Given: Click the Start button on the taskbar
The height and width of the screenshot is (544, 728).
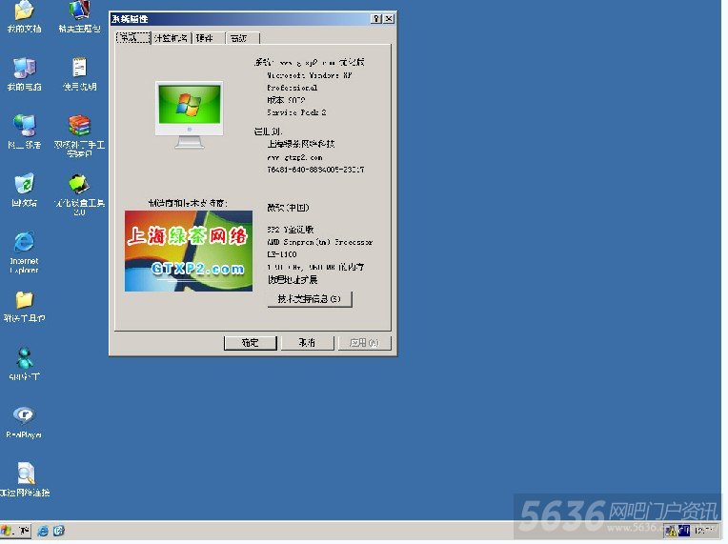Looking at the screenshot, I should [15, 531].
